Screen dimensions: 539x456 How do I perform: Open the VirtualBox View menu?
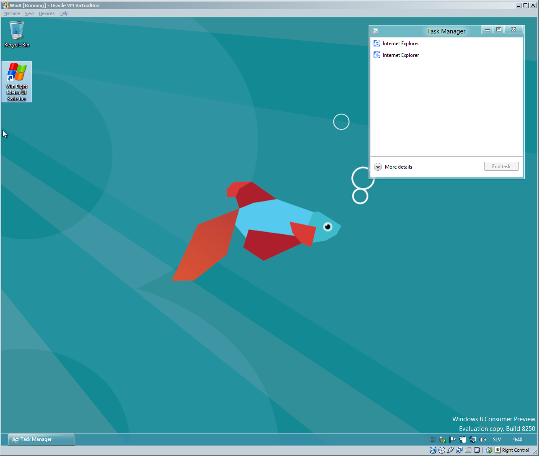pos(29,13)
